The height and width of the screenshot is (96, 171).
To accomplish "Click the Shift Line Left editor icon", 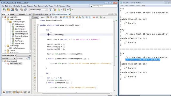I will 87,17.
